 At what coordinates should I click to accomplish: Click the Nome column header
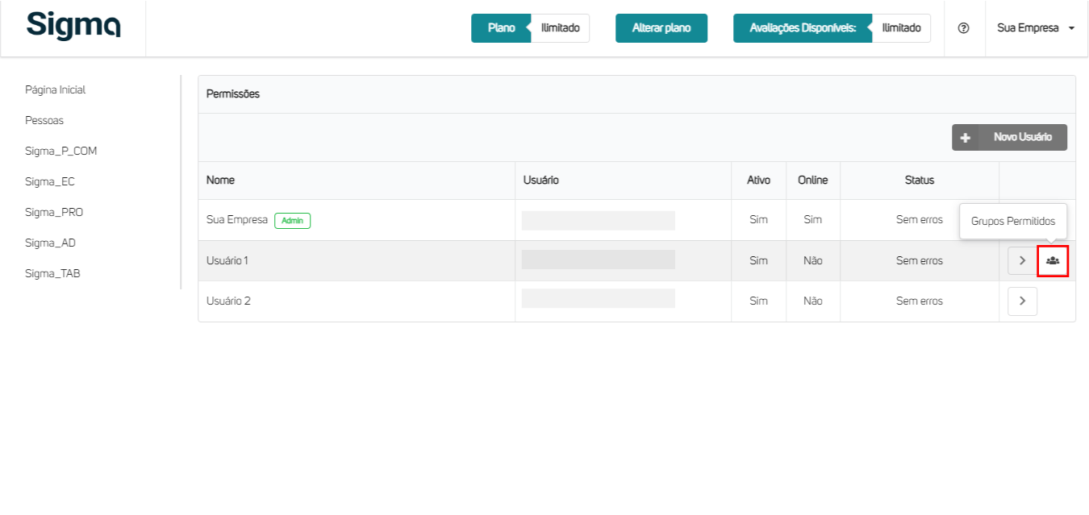[220, 181]
